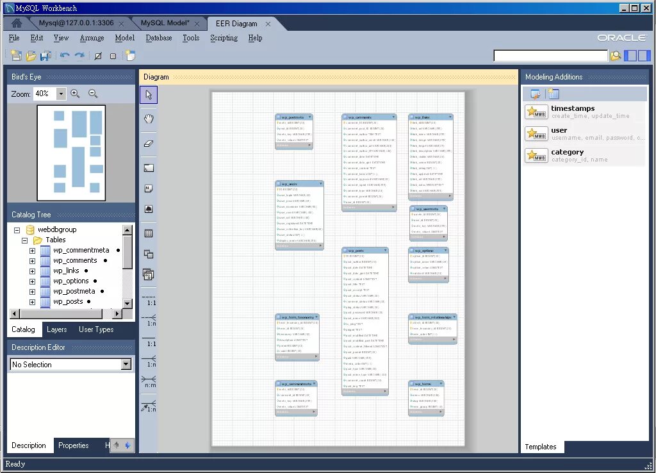The image size is (656, 473).
Task: Select the new layer tool
Action: [x=149, y=169]
